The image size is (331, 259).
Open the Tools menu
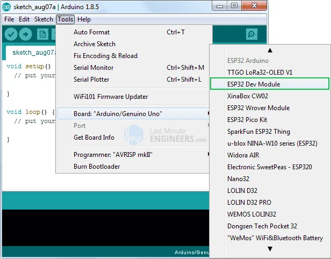[65, 19]
